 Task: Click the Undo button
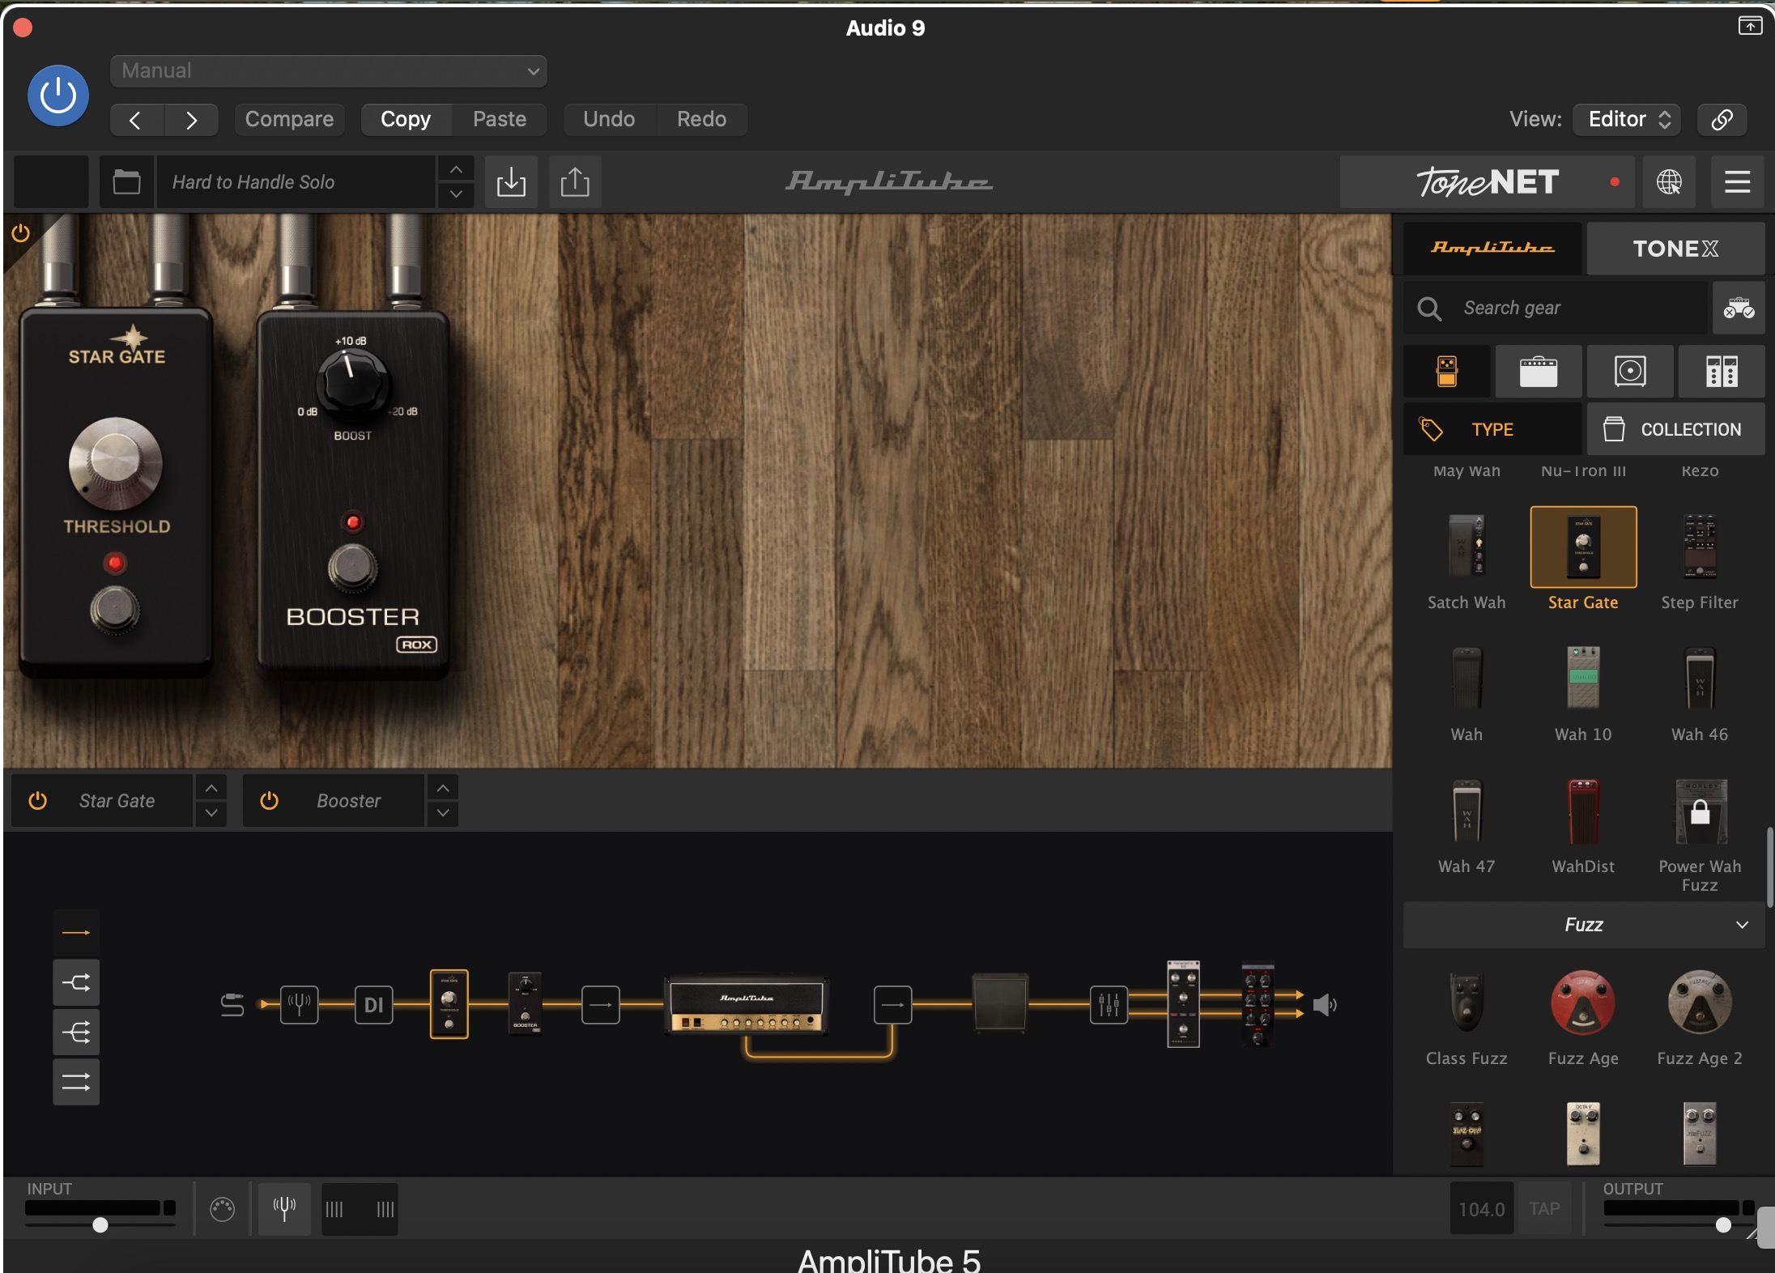point(609,119)
